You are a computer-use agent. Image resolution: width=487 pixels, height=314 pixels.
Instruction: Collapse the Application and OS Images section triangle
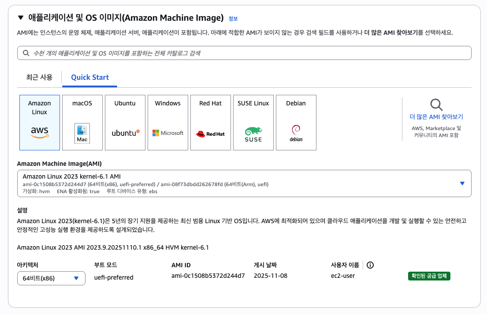click(x=21, y=17)
